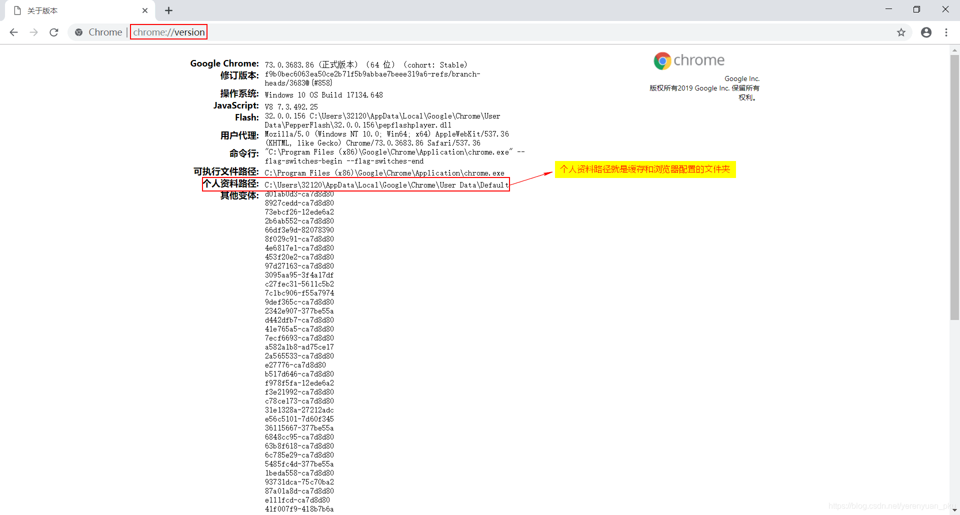The height and width of the screenshot is (515, 960).
Task: Click the yellow highlighted annotation about 个人资料路径
Action: 645,169
